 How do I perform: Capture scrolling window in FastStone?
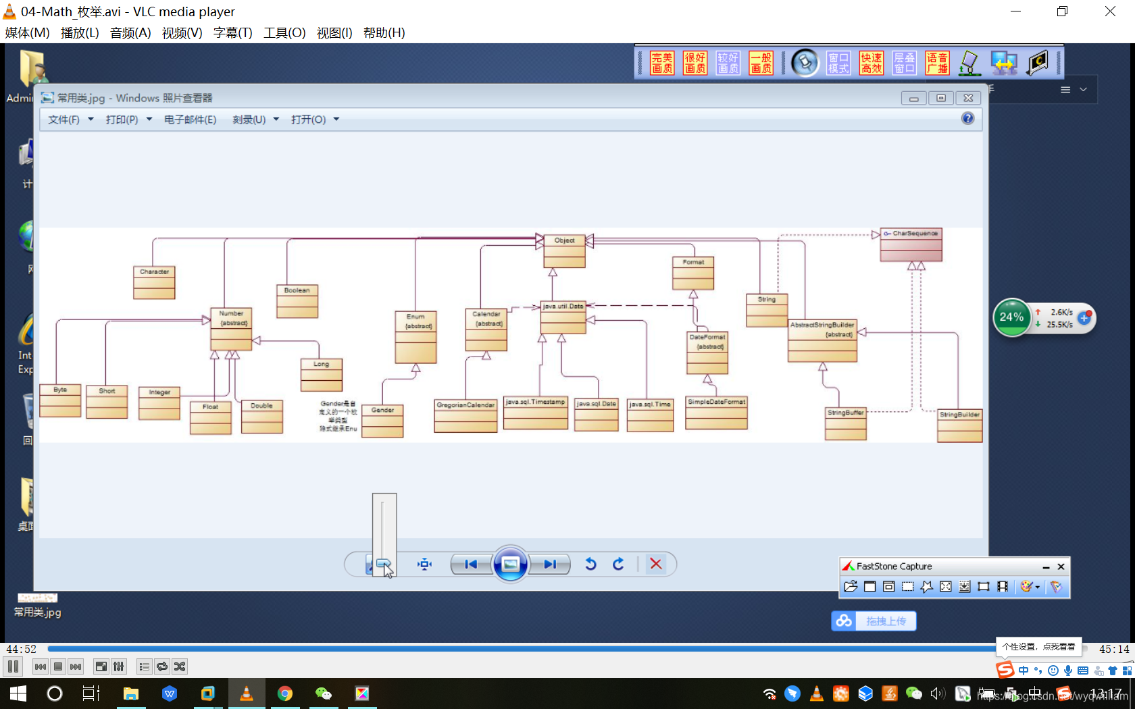(x=965, y=587)
